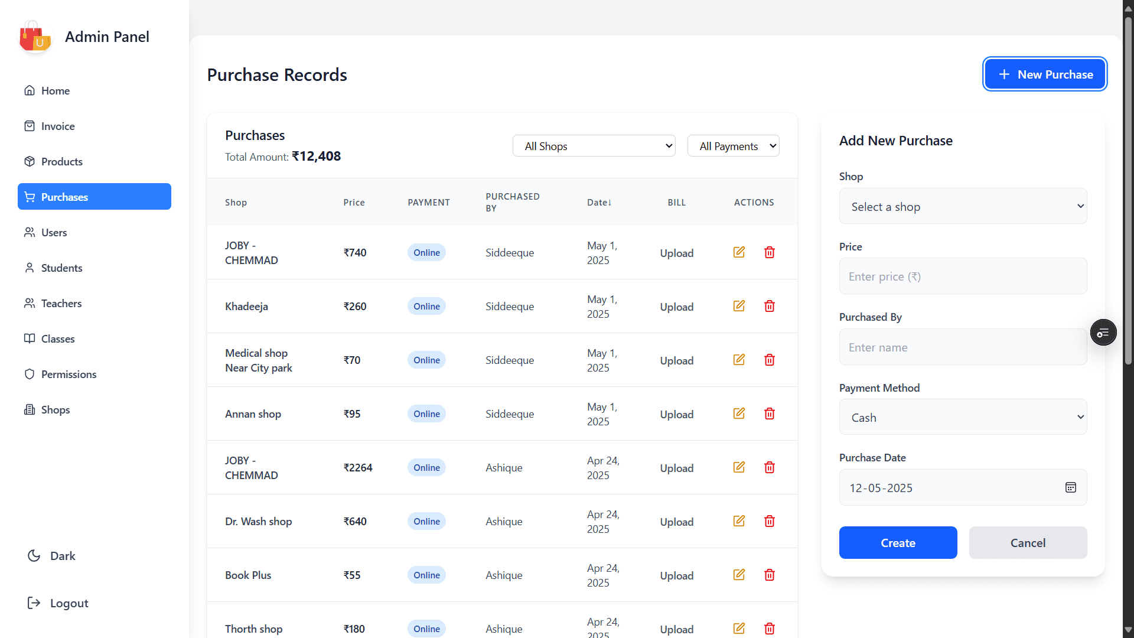Go to Home in the sidebar
Viewport: 1134px width, 638px height.
coord(94,90)
